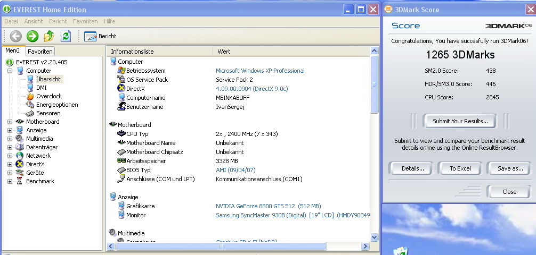Click the Multimedia speaker icon in tree

20,139
